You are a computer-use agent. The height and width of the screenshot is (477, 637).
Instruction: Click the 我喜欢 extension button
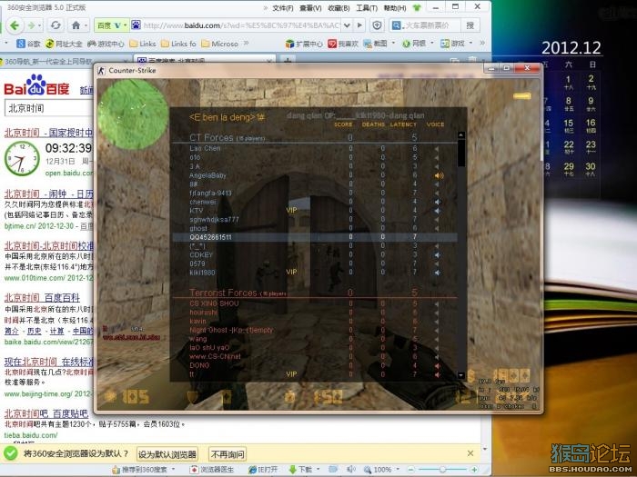point(343,44)
